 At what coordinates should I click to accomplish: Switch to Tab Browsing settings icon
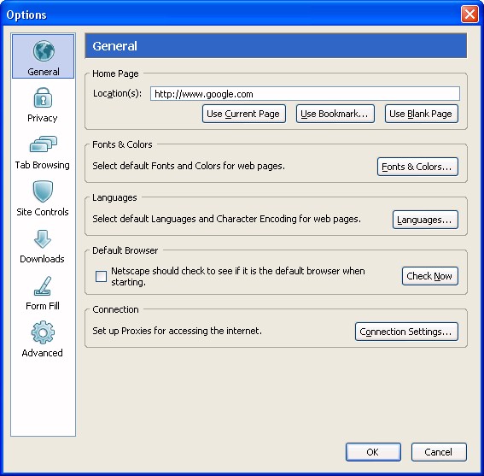(44, 144)
